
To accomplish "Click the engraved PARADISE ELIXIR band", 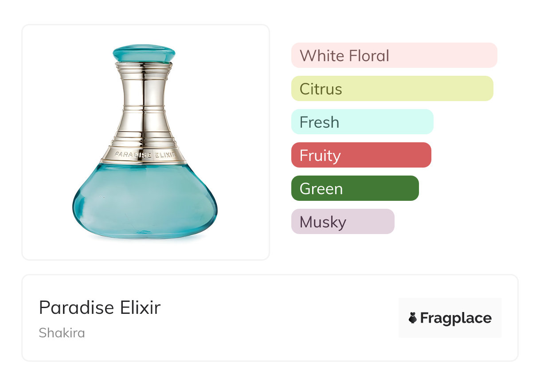I will pos(145,155).
